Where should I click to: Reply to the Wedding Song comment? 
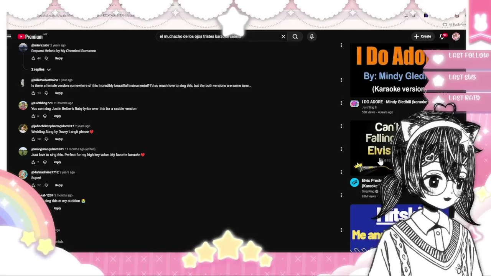pyautogui.click(x=59, y=139)
